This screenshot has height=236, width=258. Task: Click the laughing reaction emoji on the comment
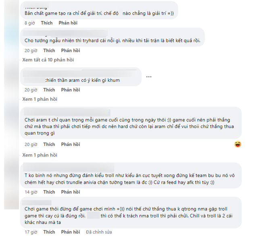pyautogui.click(x=238, y=144)
